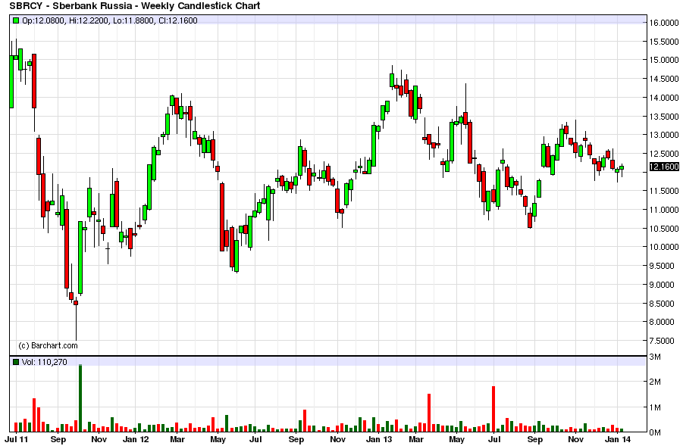
Task: Click the 10.0000 price axis label
Action: tap(664, 247)
